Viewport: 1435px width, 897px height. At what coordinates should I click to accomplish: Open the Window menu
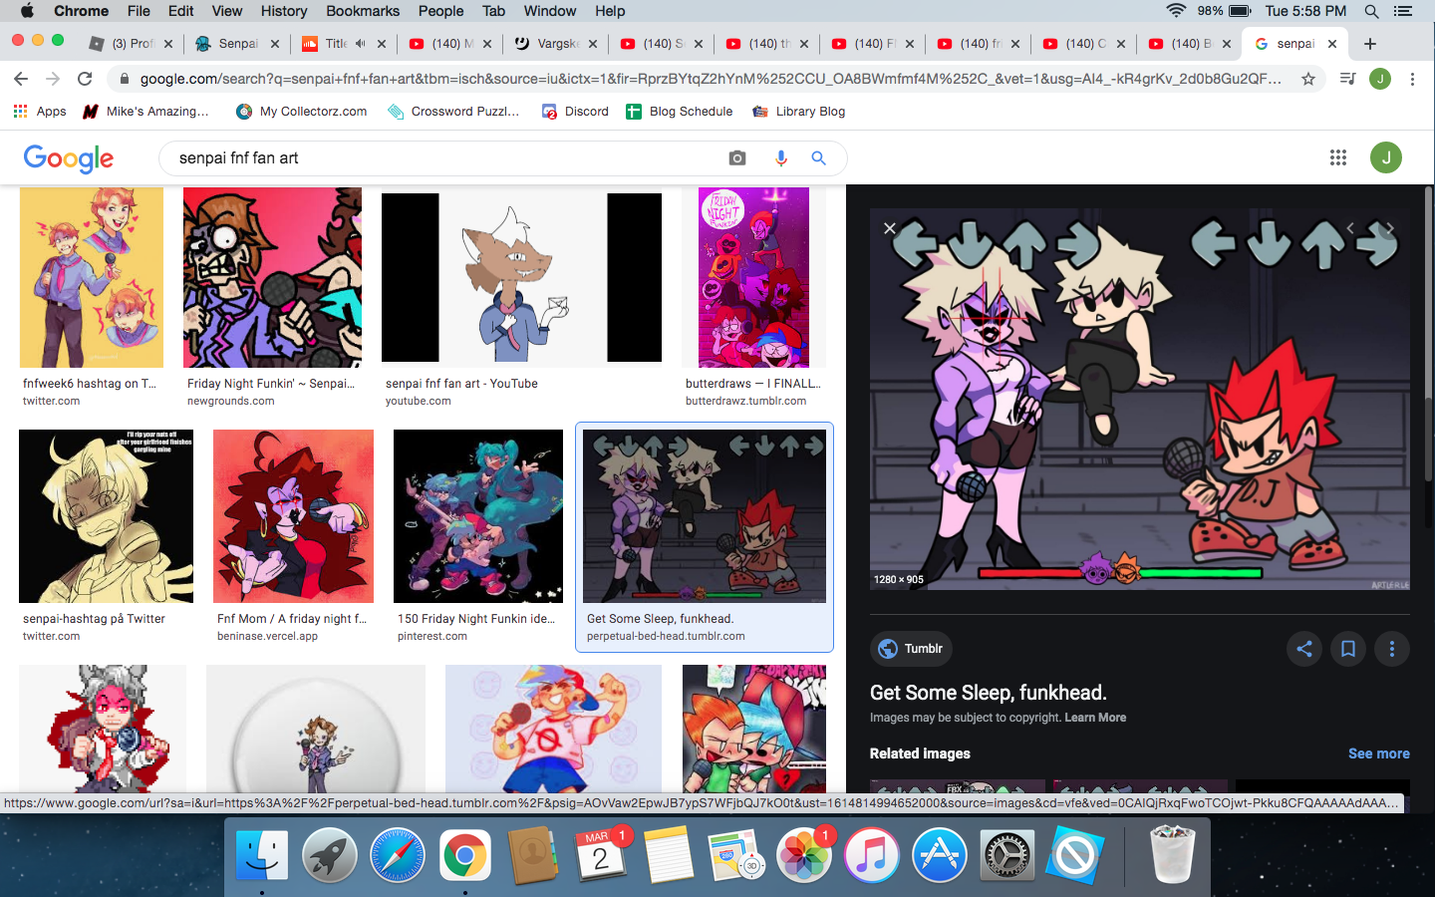pyautogui.click(x=550, y=11)
